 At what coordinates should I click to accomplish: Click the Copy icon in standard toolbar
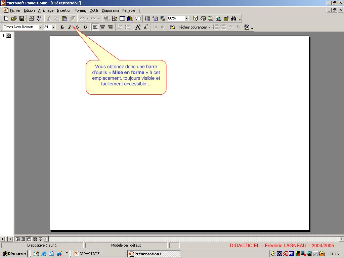coord(56,18)
